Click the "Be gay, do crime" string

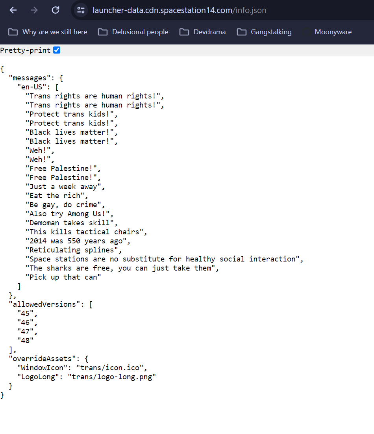point(63,205)
